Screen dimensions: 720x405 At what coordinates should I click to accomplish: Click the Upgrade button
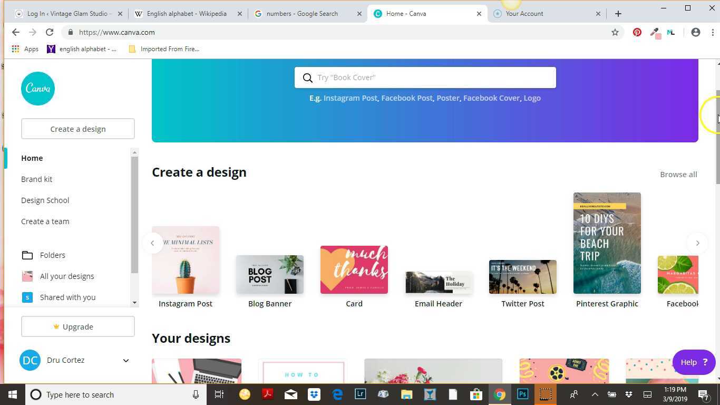tap(78, 326)
